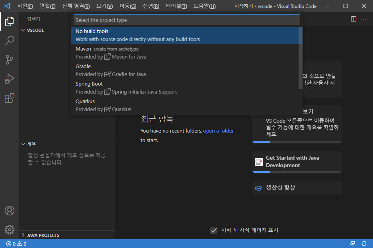The width and height of the screenshot is (373, 248).
Task: Choose the Quarkus project type
Action: [x=185, y=105]
